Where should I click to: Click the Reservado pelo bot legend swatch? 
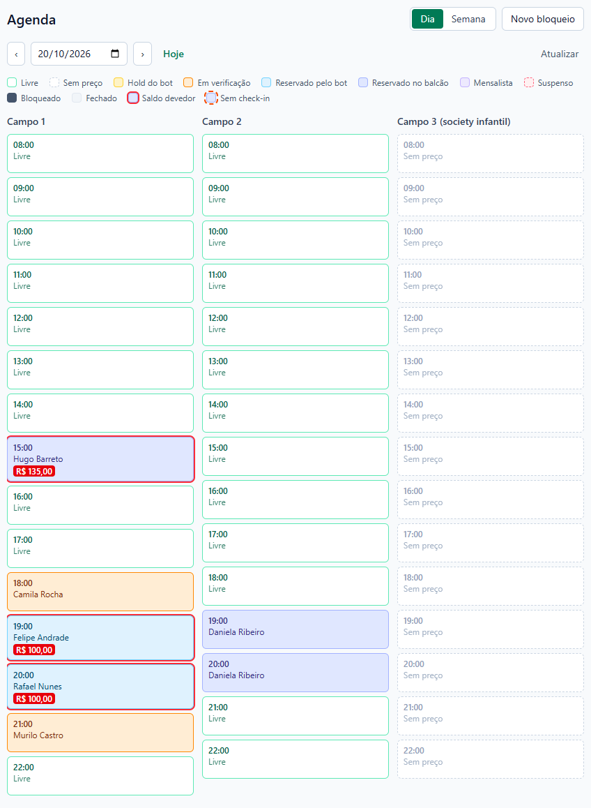[266, 82]
